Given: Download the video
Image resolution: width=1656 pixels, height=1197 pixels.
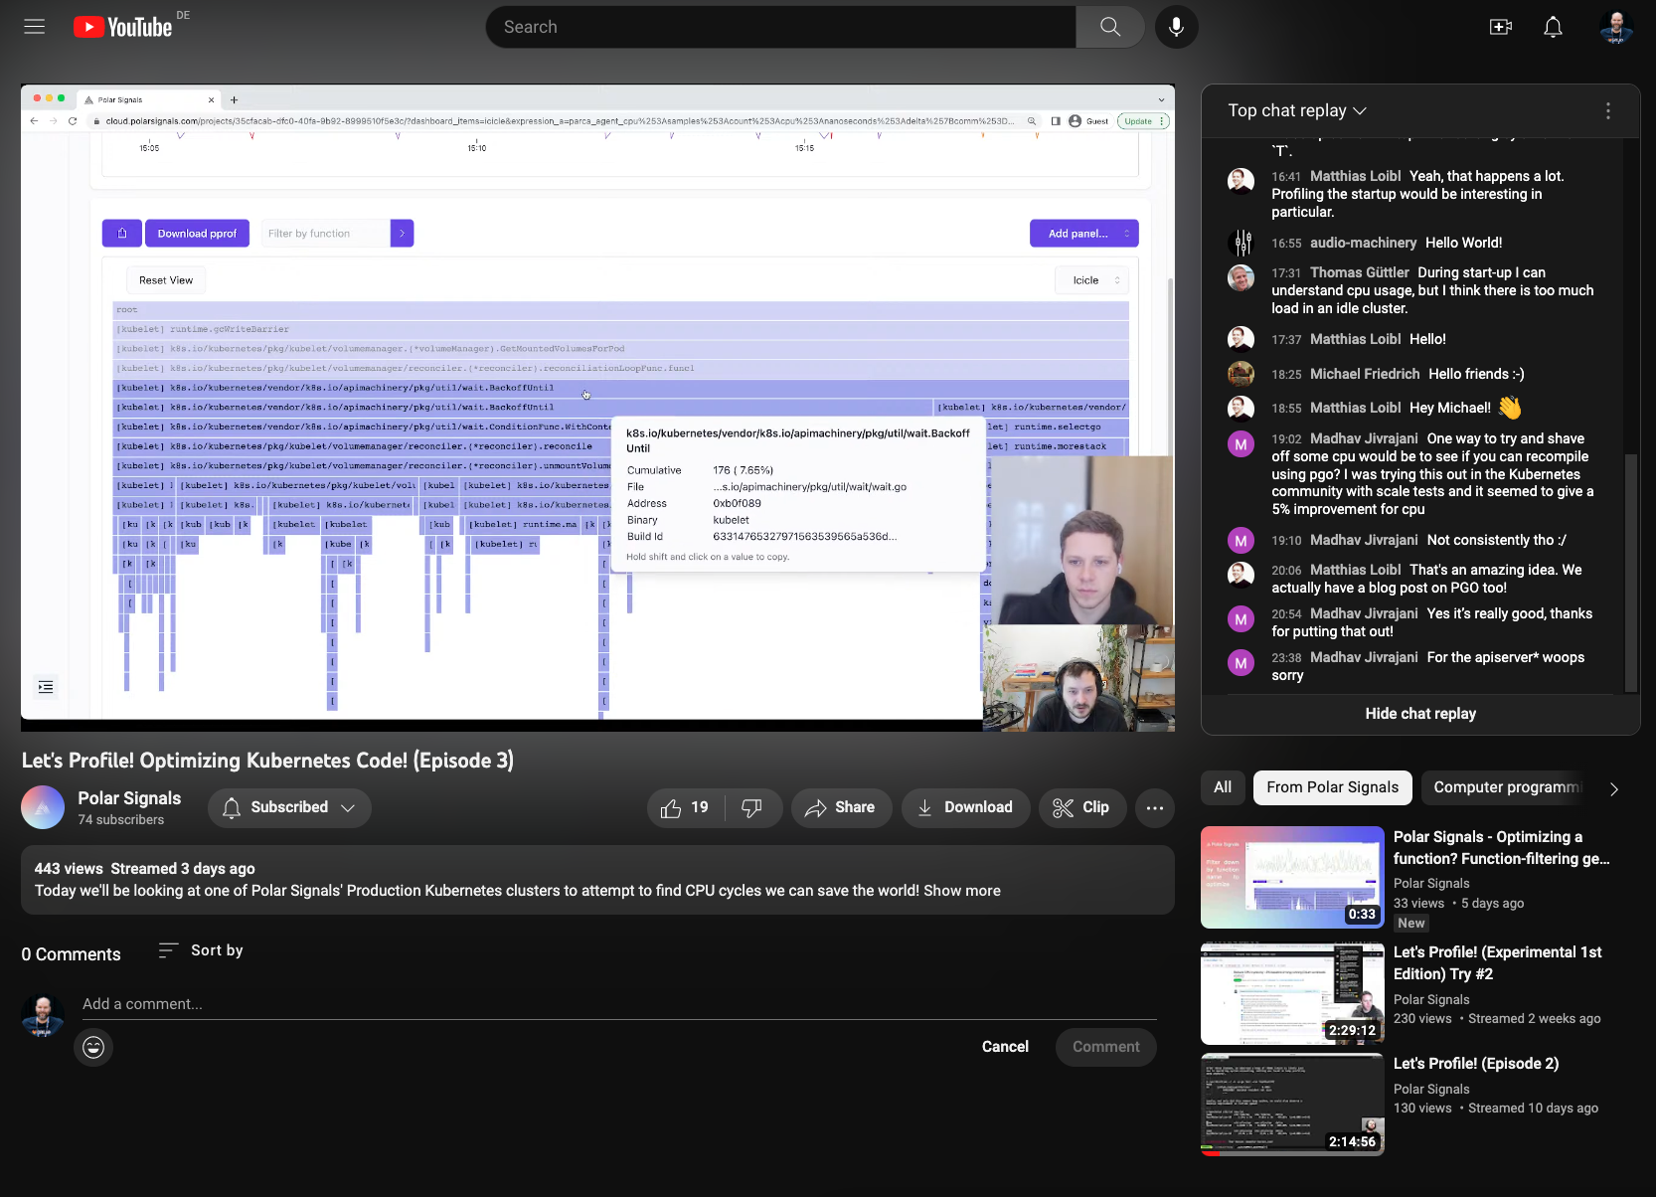Looking at the screenshot, I should pos(963,808).
